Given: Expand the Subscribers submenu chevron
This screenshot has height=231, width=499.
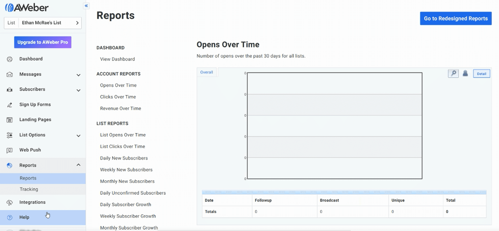Looking at the screenshot, I should point(78,90).
